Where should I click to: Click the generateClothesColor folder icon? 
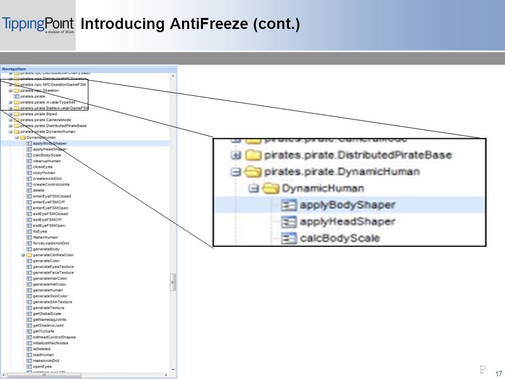point(29,255)
